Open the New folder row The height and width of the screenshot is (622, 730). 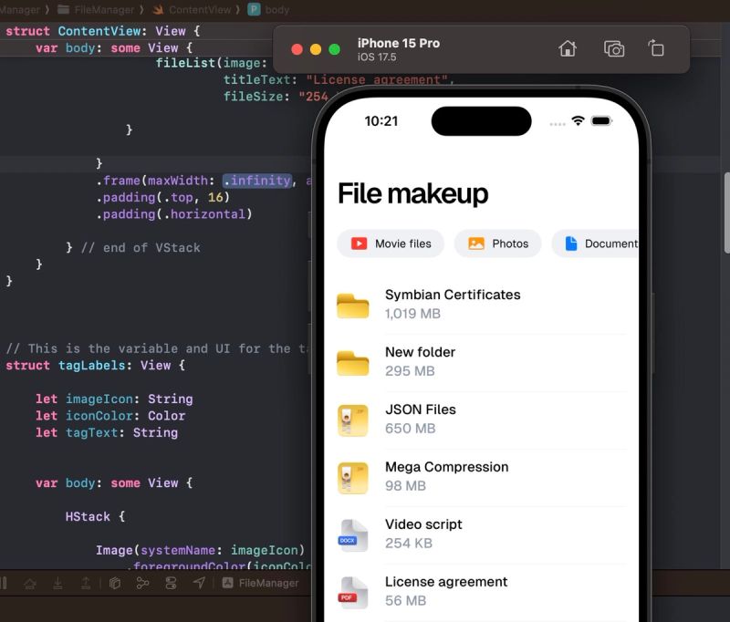[482, 362]
